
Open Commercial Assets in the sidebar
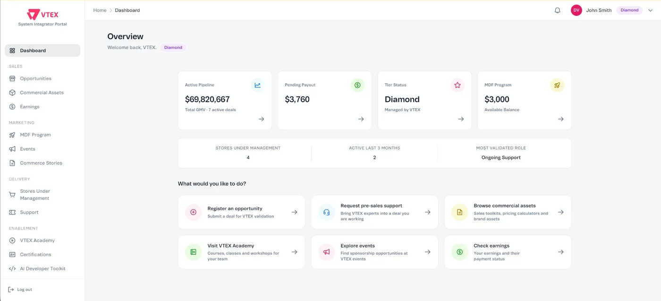click(42, 93)
